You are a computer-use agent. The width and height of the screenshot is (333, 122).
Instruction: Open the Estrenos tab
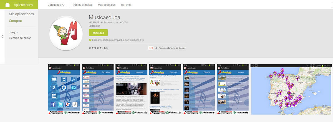[126, 5]
